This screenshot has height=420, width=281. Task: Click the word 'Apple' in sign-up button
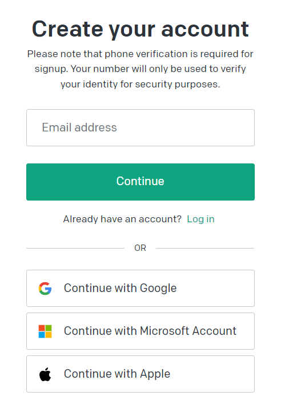pyautogui.click(x=155, y=374)
